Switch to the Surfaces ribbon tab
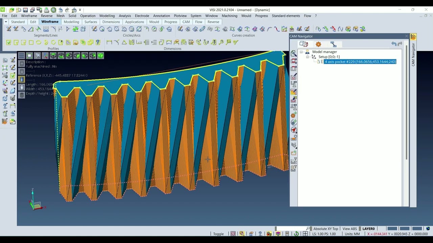 pyautogui.click(x=91, y=22)
